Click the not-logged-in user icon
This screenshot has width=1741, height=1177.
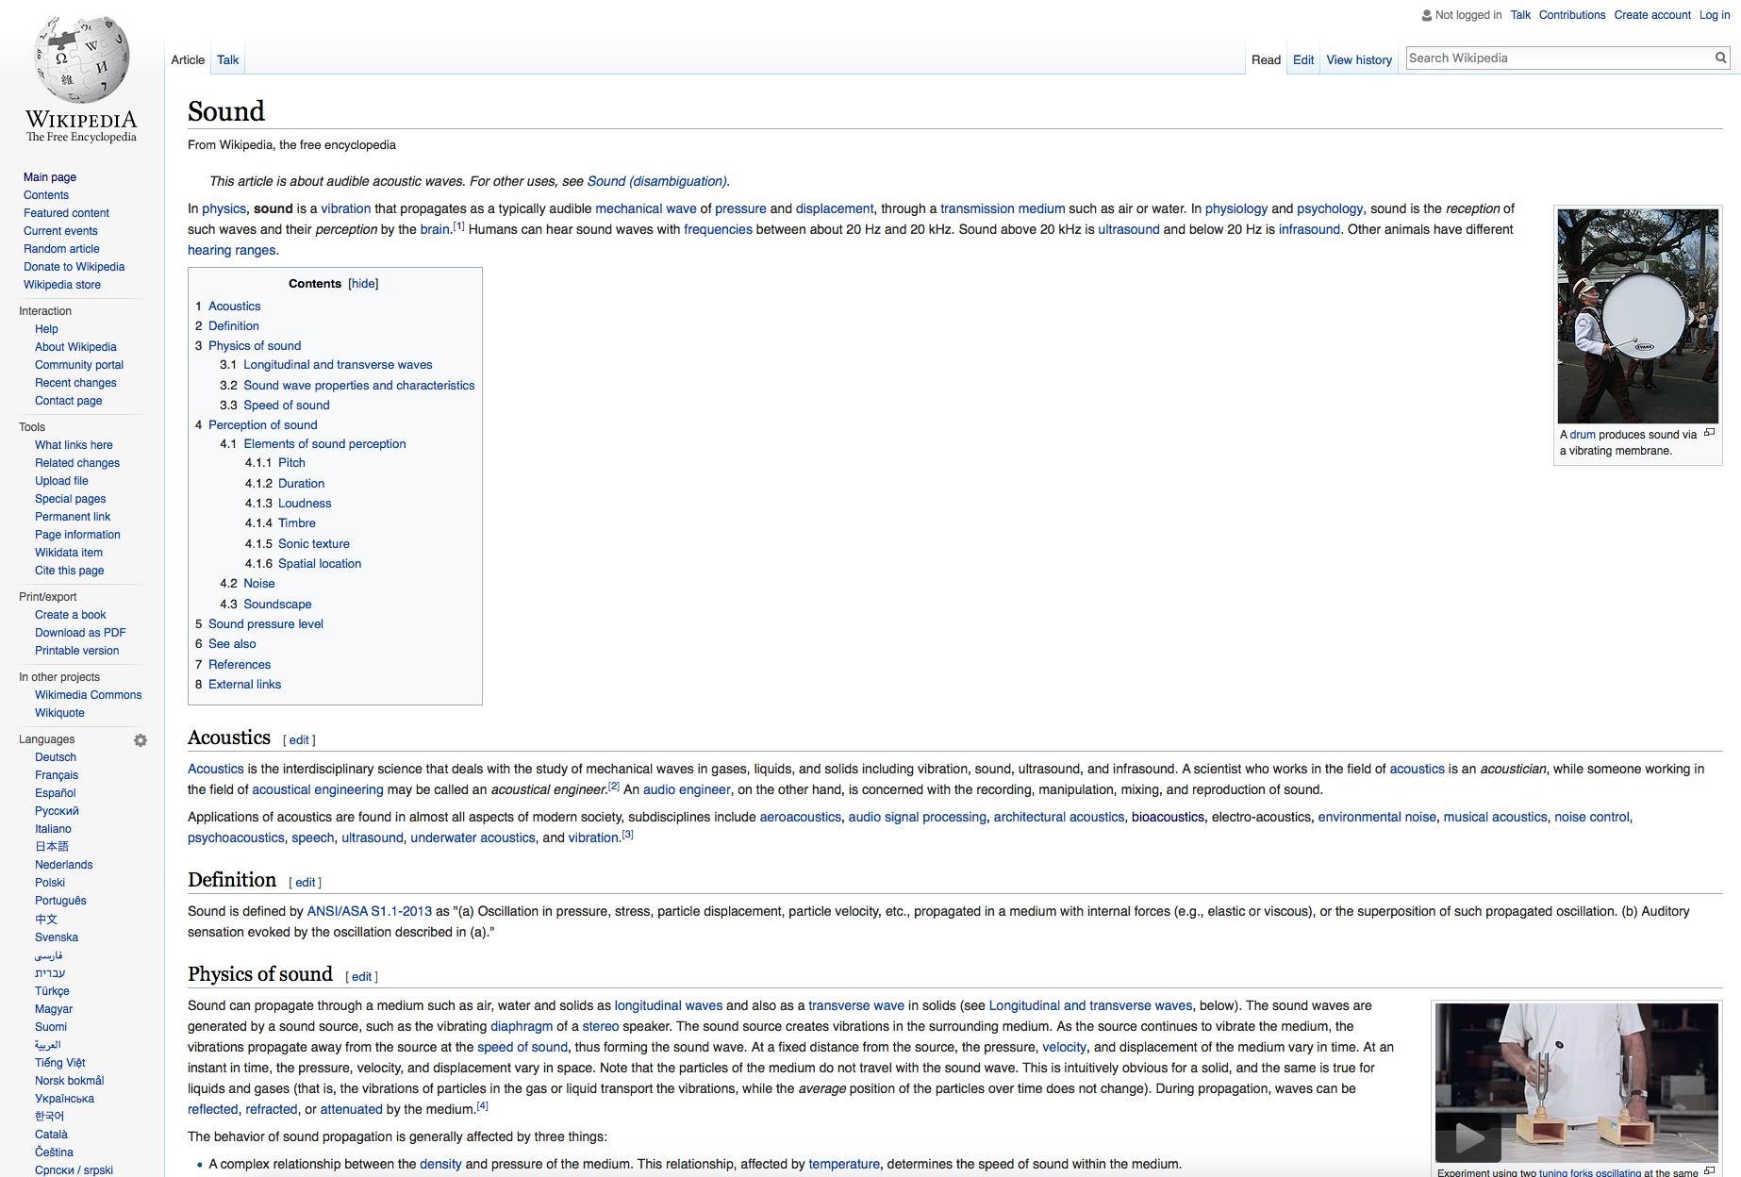[x=1427, y=15]
